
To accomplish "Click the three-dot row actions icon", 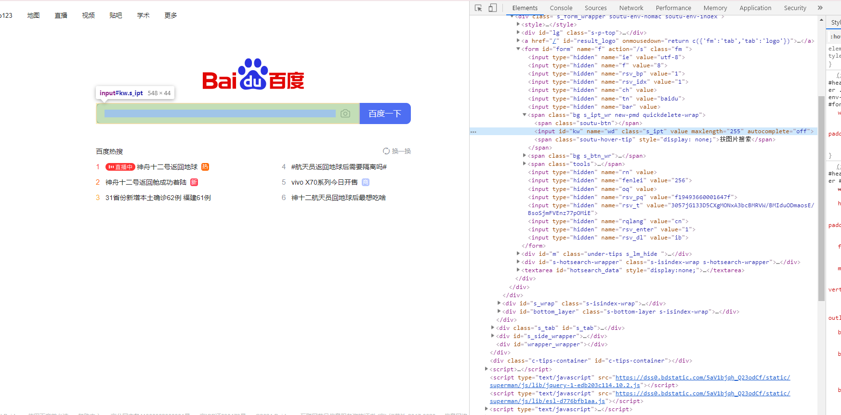I will point(473,132).
